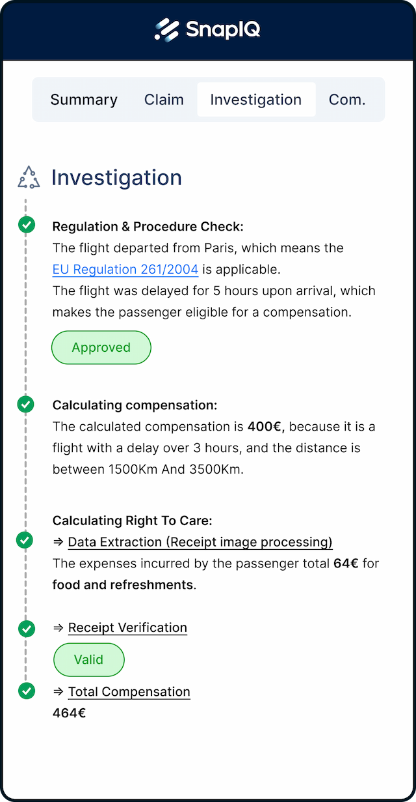Screen dimensions: 416x802
Task: Open the Claim tab
Action: (164, 100)
